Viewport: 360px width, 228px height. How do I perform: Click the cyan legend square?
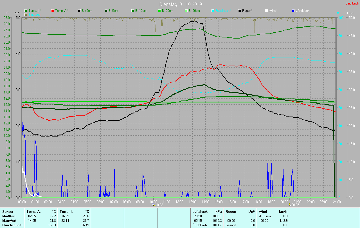[x=213, y=11]
